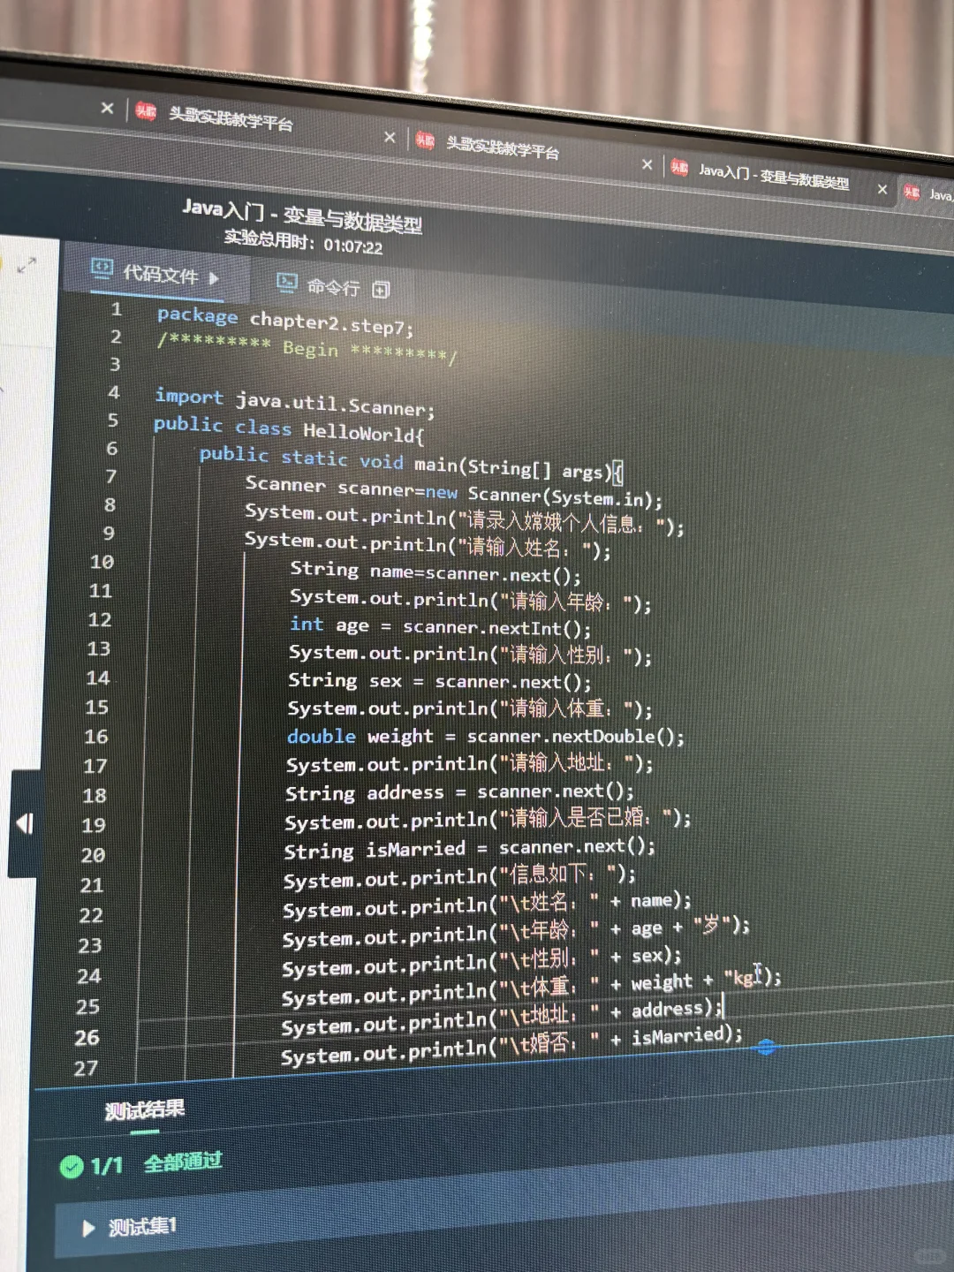Click the double weight = scanner.nextDouble line
The height and width of the screenshot is (1272, 954).
coord(485,736)
